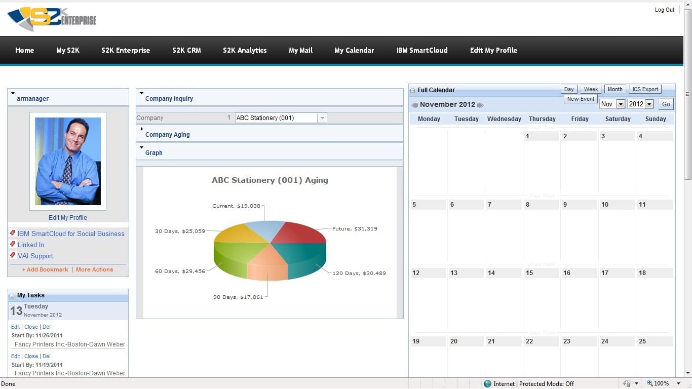Open the Nov month dropdown
Screen dimensions: 692x389
pos(622,104)
